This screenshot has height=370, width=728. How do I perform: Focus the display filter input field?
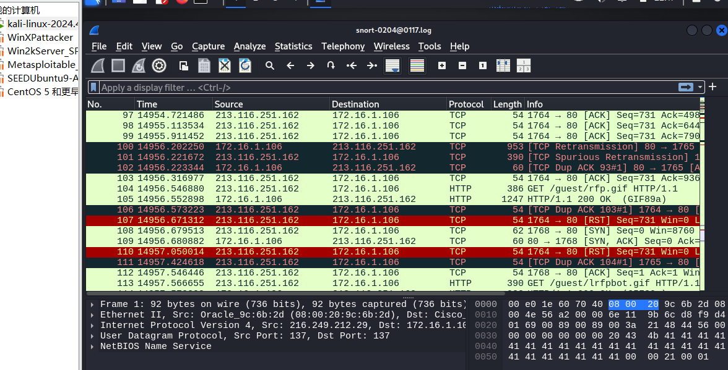[388, 87]
